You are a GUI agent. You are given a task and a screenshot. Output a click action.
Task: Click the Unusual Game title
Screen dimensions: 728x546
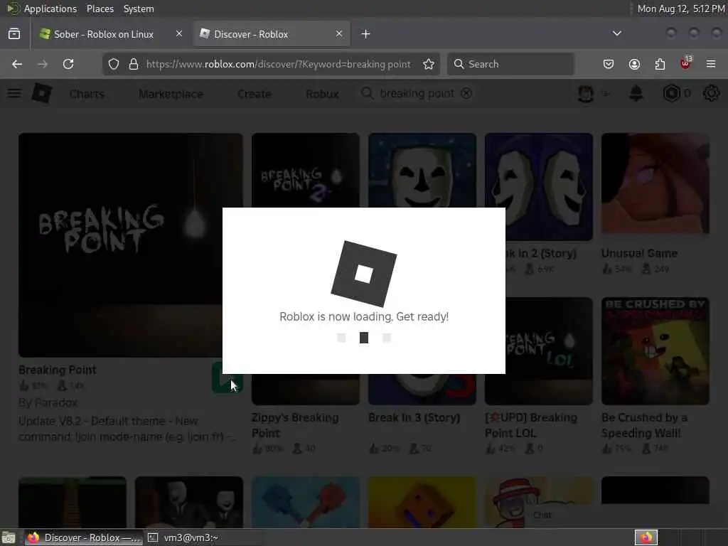point(639,253)
